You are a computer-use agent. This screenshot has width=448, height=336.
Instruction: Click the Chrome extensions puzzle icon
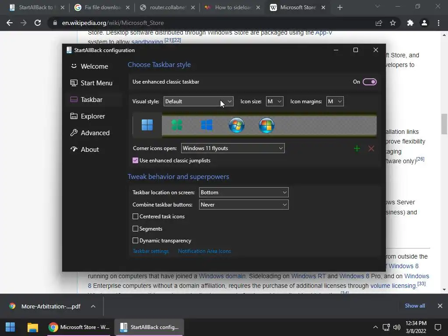coord(410,23)
